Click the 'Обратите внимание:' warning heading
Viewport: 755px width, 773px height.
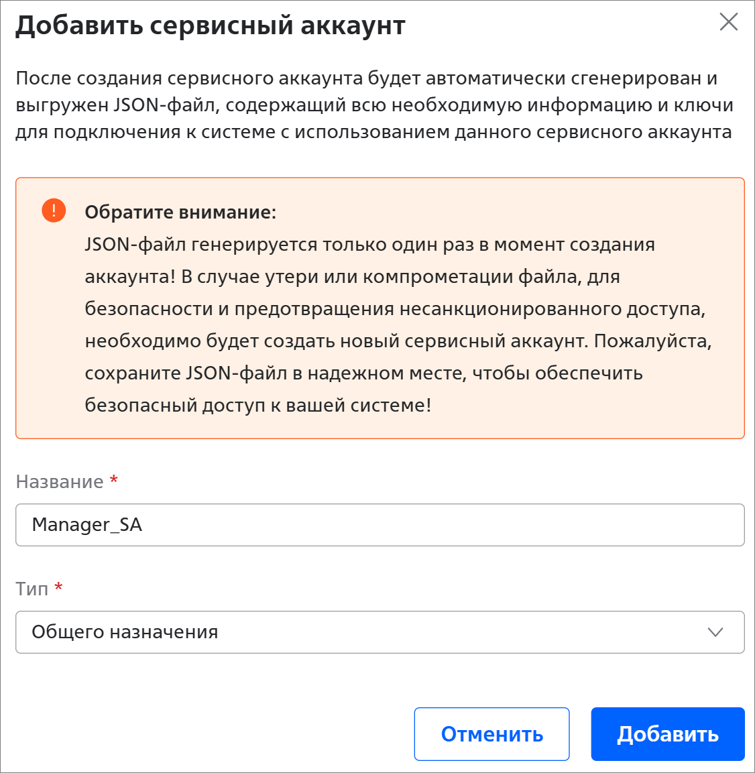(180, 213)
